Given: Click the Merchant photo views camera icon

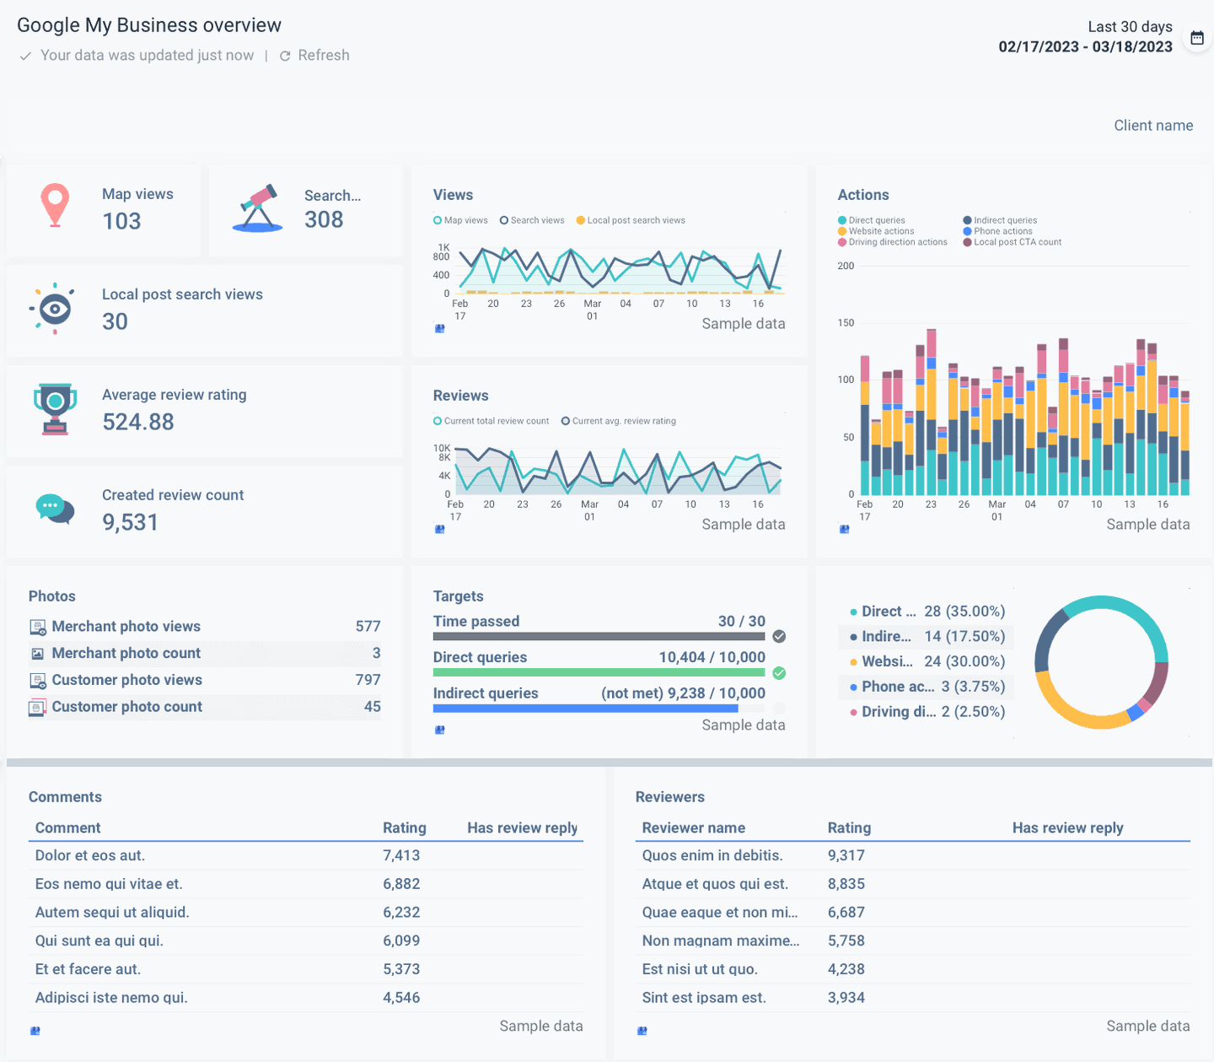Looking at the screenshot, I should 37,627.
